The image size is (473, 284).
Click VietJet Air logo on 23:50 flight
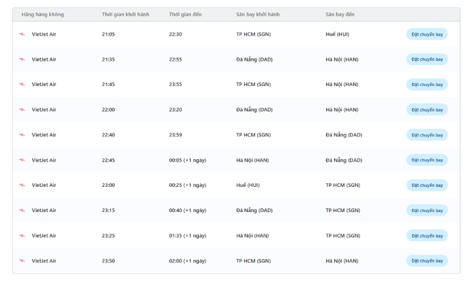tap(22, 261)
